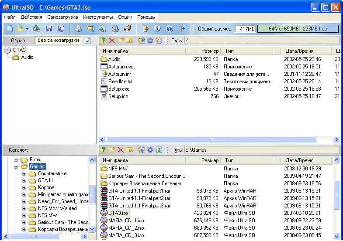Open the dropdown arrow next to the Open icon
This screenshot has width=343, height=241.
[27, 29]
